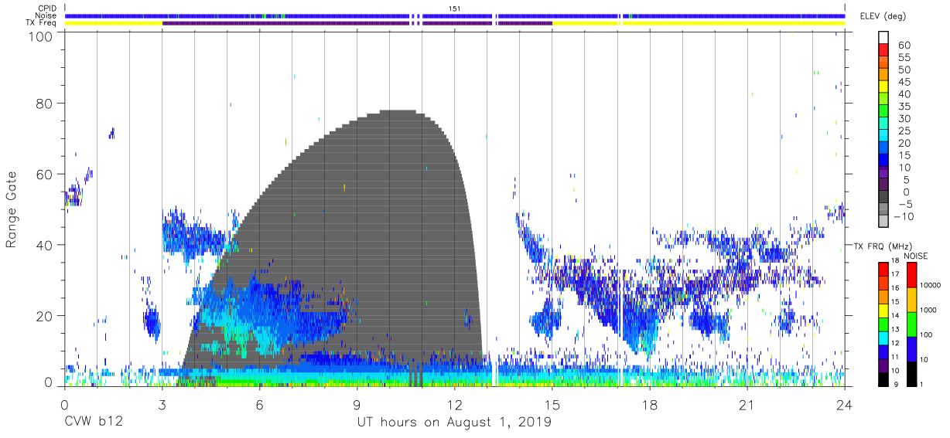Click the y-axis tick label '80'

coord(45,104)
